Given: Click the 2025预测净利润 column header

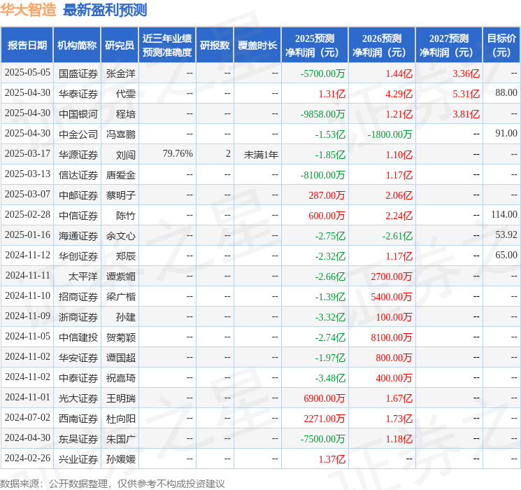Looking at the screenshot, I should (315, 45).
